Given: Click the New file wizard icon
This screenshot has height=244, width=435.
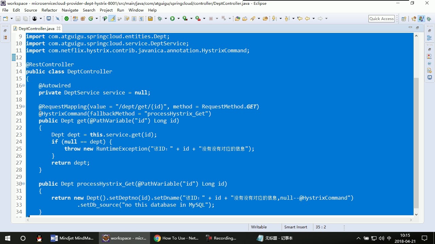Looking at the screenshot, I should click(6, 19).
